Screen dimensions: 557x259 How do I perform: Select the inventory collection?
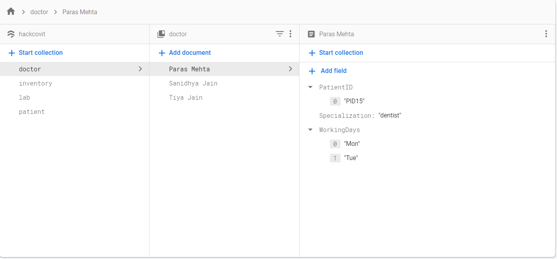pyautogui.click(x=35, y=84)
